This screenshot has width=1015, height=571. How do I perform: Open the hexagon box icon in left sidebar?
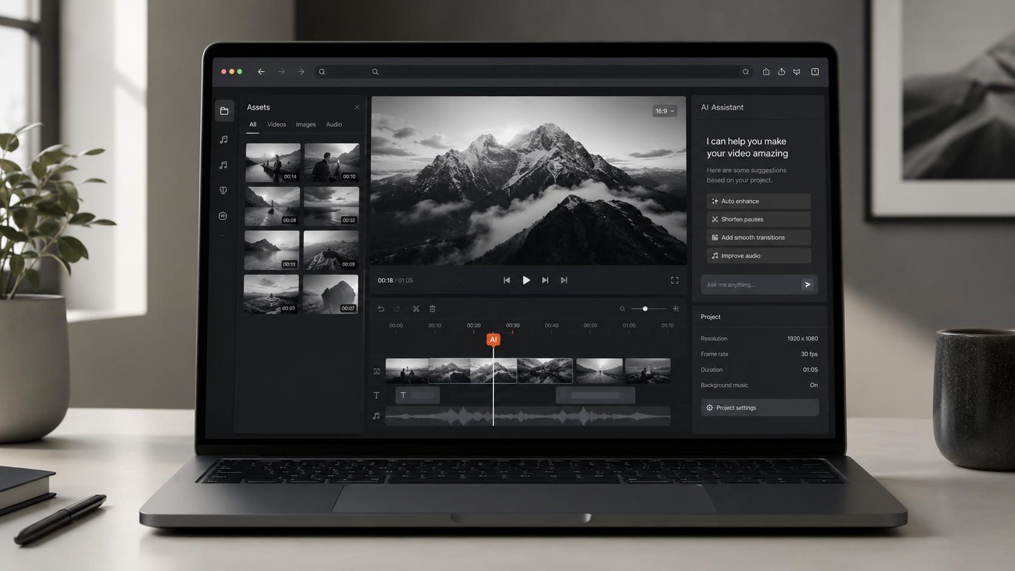(223, 216)
